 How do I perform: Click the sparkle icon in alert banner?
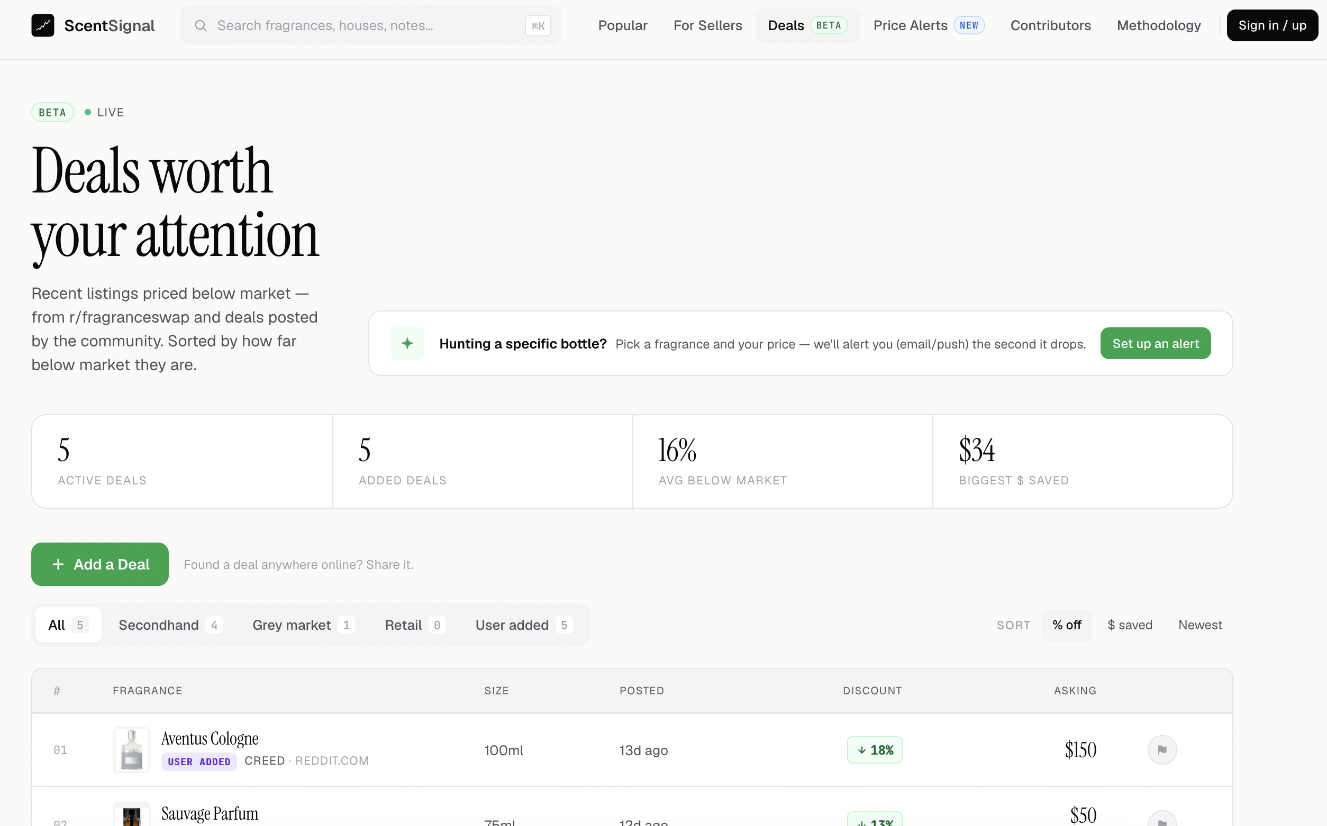pyautogui.click(x=407, y=343)
